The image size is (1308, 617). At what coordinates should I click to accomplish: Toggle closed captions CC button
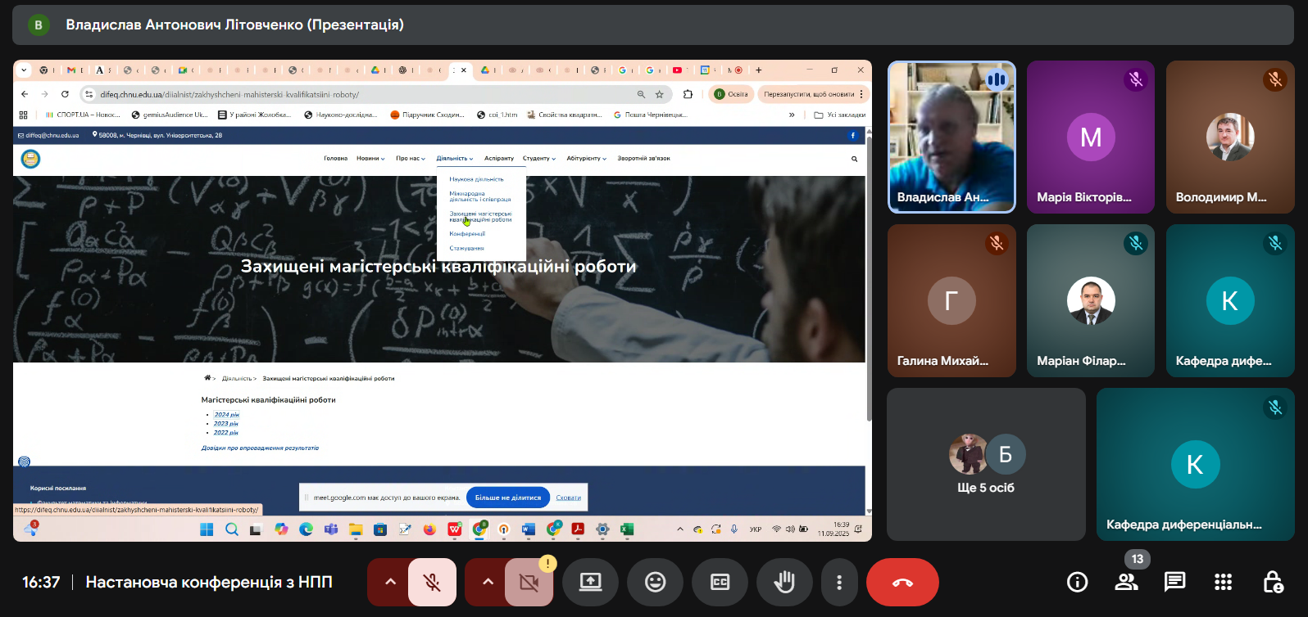pyautogui.click(x=720, y=582)
